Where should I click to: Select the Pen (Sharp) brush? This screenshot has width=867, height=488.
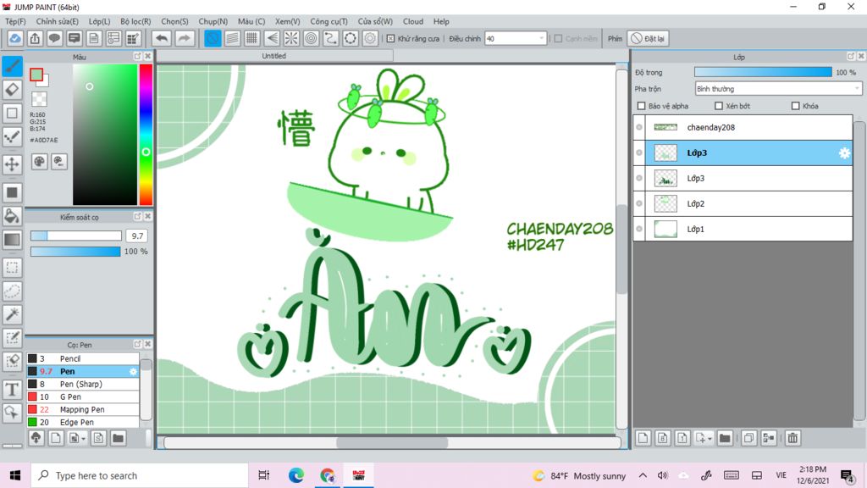(82, 384)
